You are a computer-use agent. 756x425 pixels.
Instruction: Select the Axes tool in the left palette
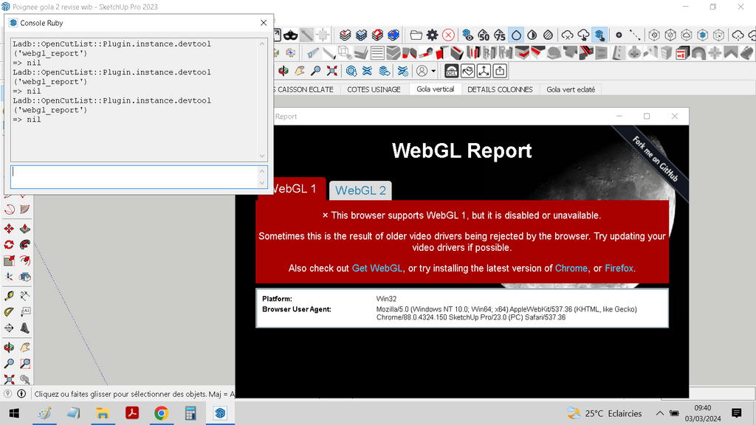[9, 277]
